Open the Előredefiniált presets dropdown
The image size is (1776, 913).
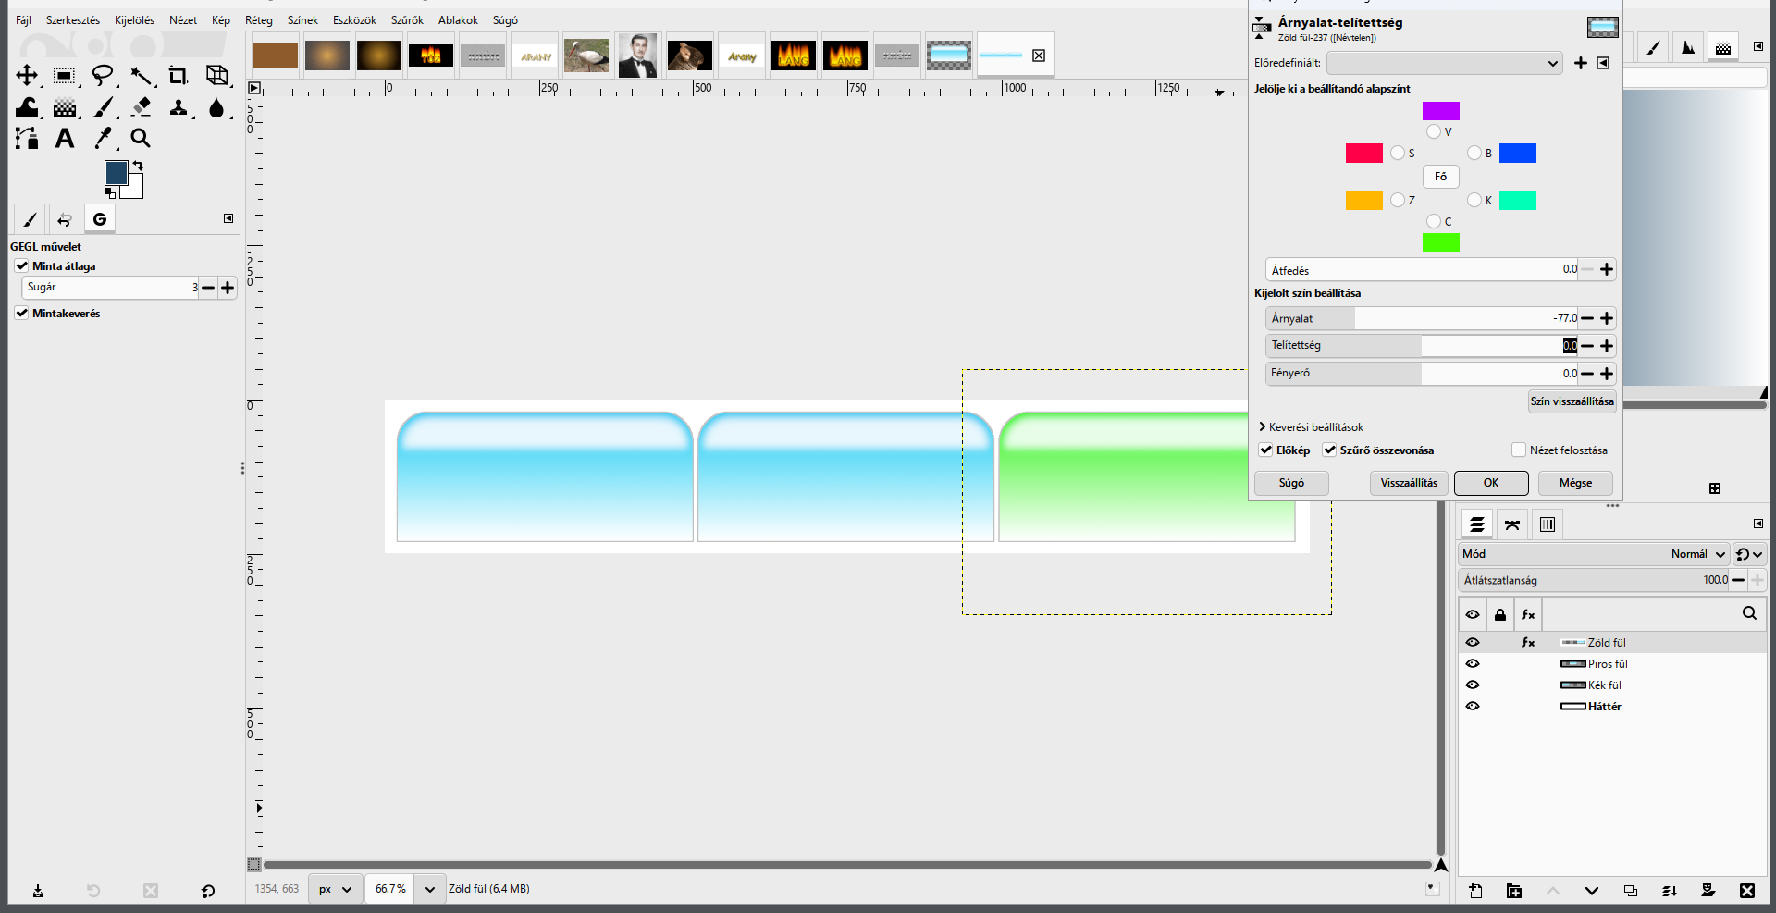coord(1445,63)
